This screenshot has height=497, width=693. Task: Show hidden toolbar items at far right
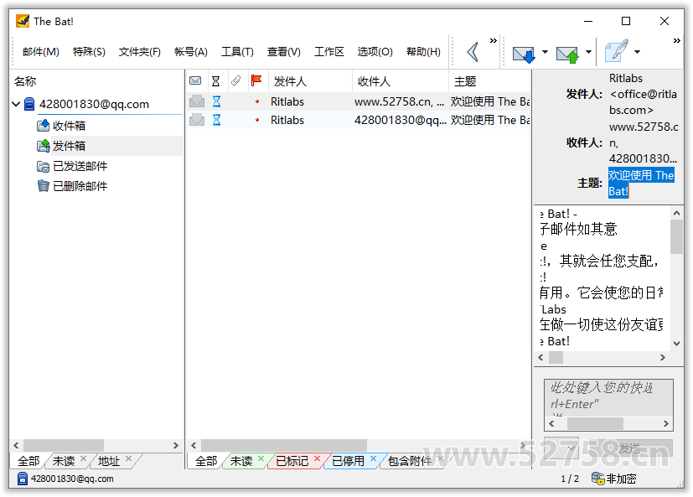pyautogui.click(x=676, y=41)
